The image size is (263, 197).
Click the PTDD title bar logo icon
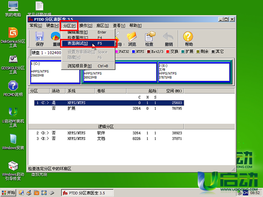pyautogui.click(x=31, y=19)
